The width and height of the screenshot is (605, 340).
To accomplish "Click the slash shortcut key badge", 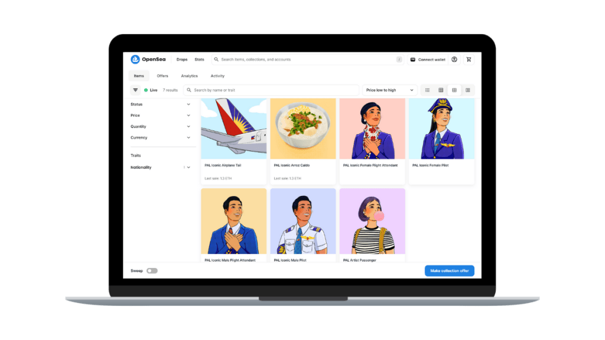I will coord(399,60).
